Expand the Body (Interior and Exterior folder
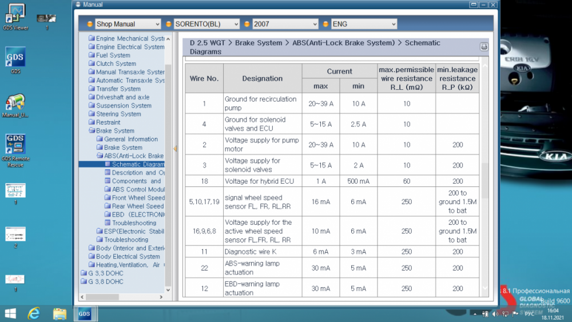The height and width of the screenshot is (322, 572). pyautogui.click(x=126, y=248)
